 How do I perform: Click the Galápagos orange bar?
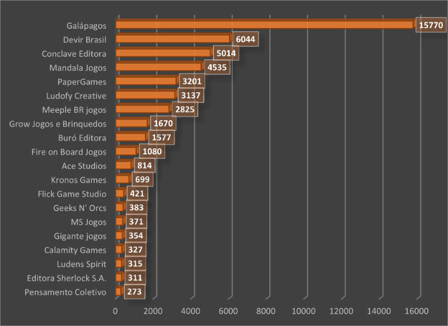[263, 25]
